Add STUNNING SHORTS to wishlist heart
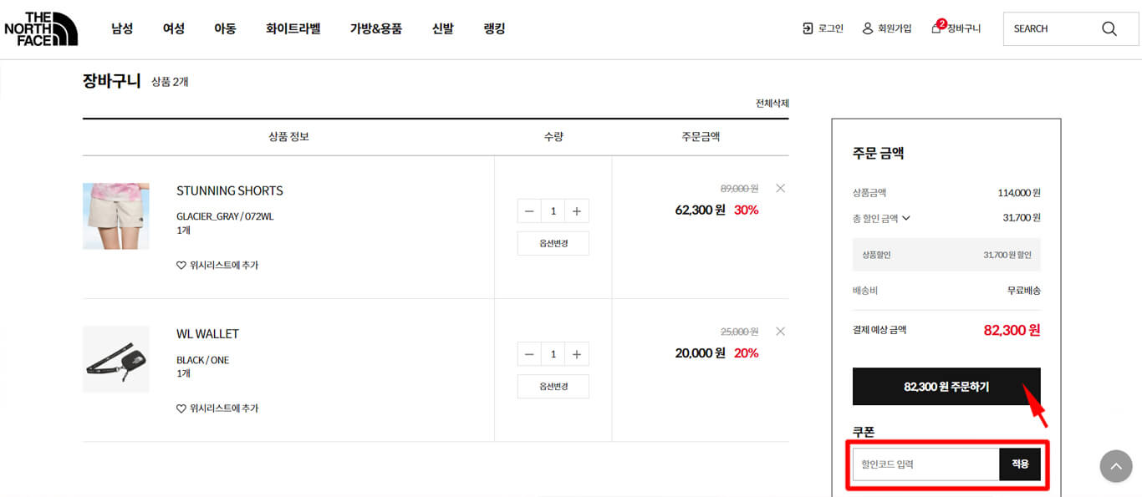The height and width of the screenshot is (497, 1142). pos(181,266)
